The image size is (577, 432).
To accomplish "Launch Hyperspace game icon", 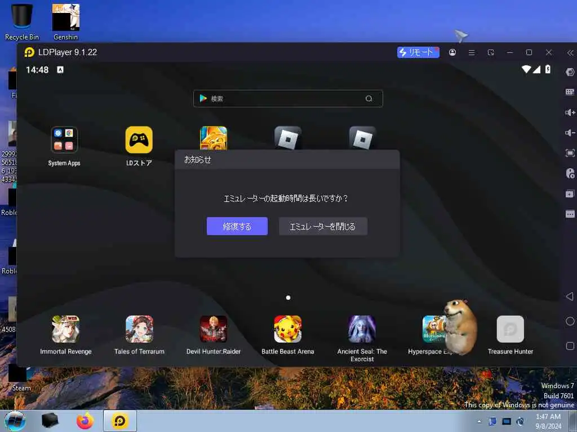I will click(434, 329).
